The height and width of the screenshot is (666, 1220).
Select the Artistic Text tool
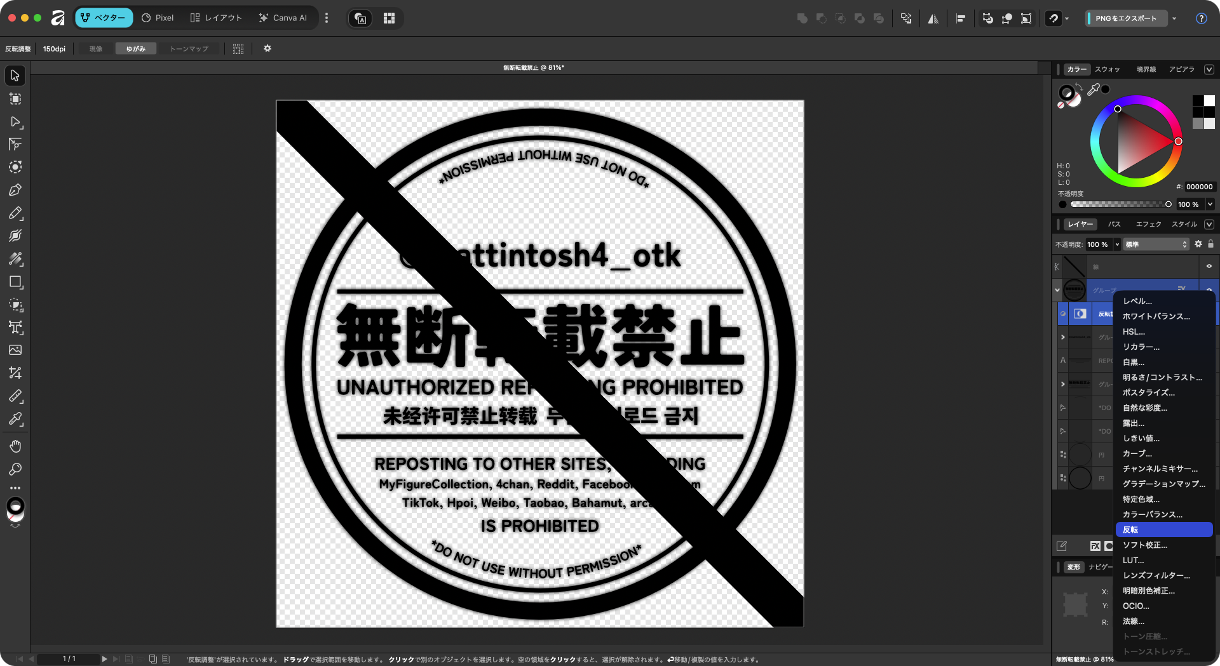pos(15,328)
